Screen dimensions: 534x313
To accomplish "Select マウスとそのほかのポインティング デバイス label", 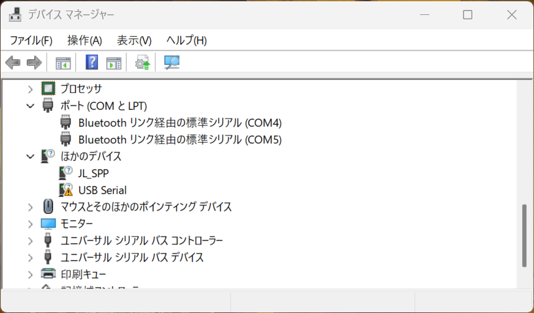I will pos(146,206).
